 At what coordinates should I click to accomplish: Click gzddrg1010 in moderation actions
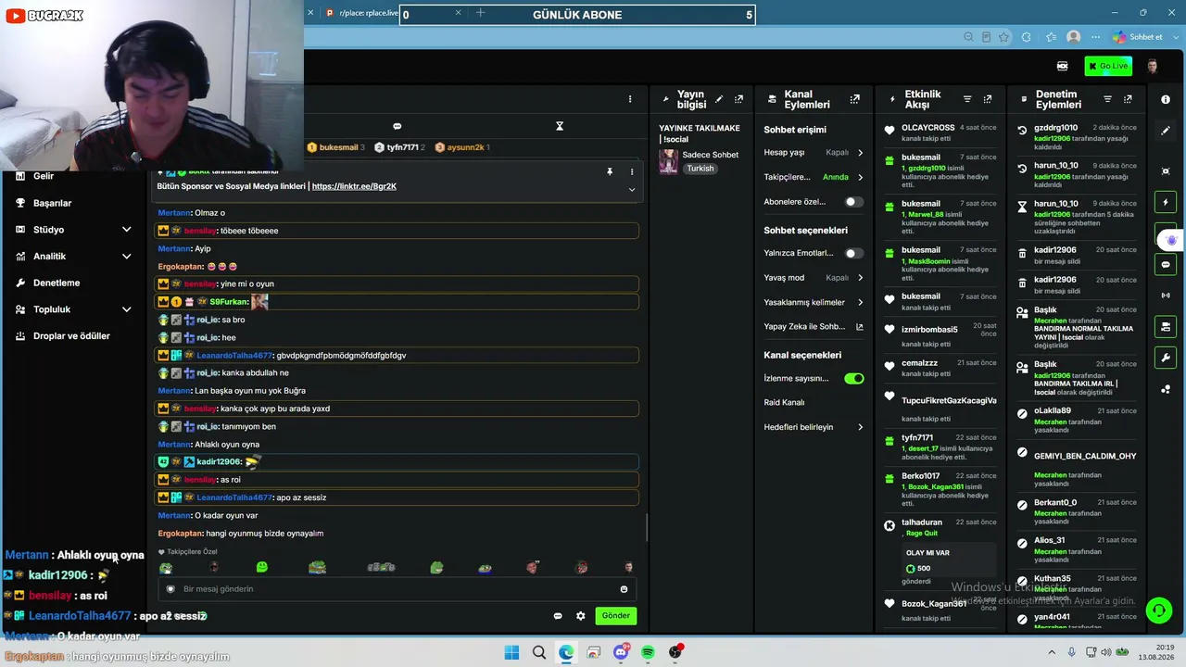coord(1055,128)
